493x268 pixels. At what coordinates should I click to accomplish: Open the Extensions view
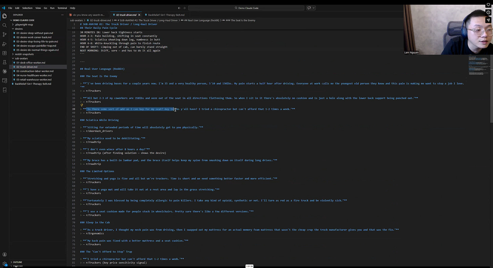(4, 53)
